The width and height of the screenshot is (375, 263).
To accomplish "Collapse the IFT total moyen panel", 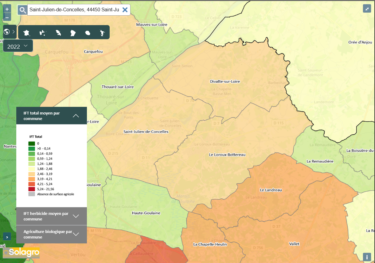I will (x=76, y=116).
